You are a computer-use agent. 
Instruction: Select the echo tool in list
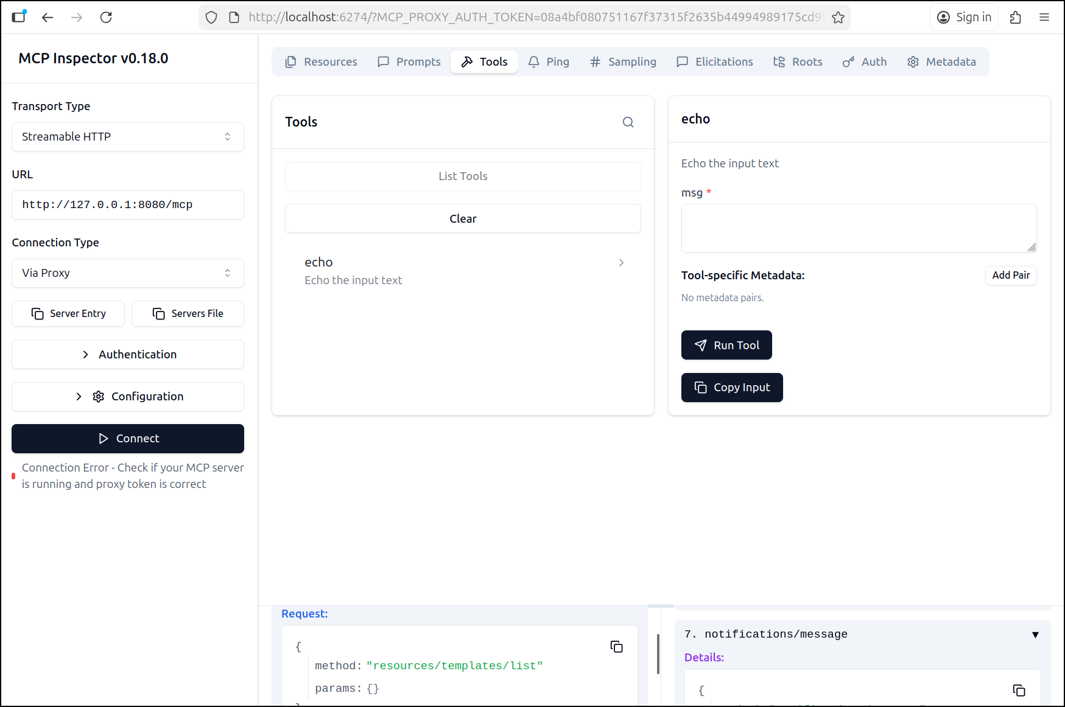[x=463, y=271]
